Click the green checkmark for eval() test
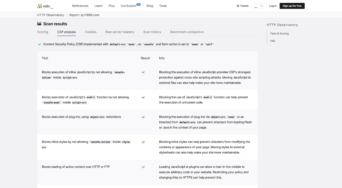Viewport: 342px width, 188px height. (x=143, y=97)
